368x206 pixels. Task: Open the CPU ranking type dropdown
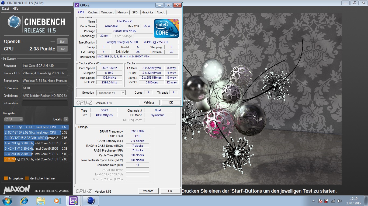point(13,119)
